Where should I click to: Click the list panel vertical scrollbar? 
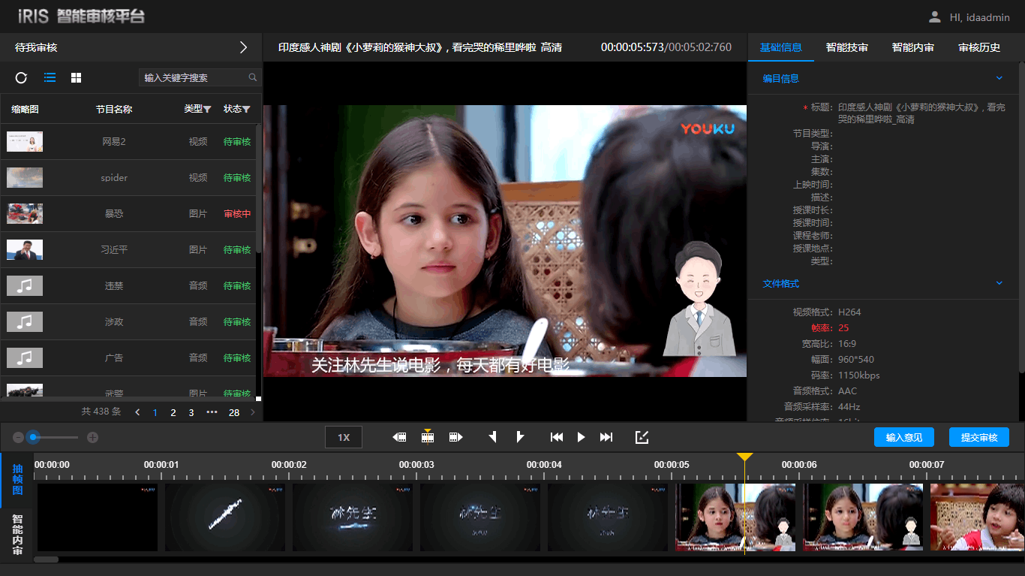point(258,188)
